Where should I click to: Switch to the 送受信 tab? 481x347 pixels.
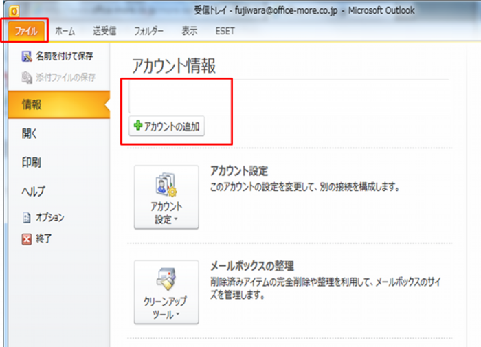click(x=104, y=31)
